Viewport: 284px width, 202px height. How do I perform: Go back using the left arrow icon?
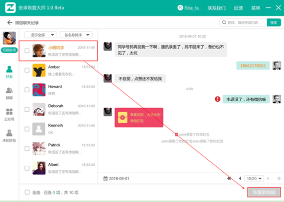(x=9, y=22)
